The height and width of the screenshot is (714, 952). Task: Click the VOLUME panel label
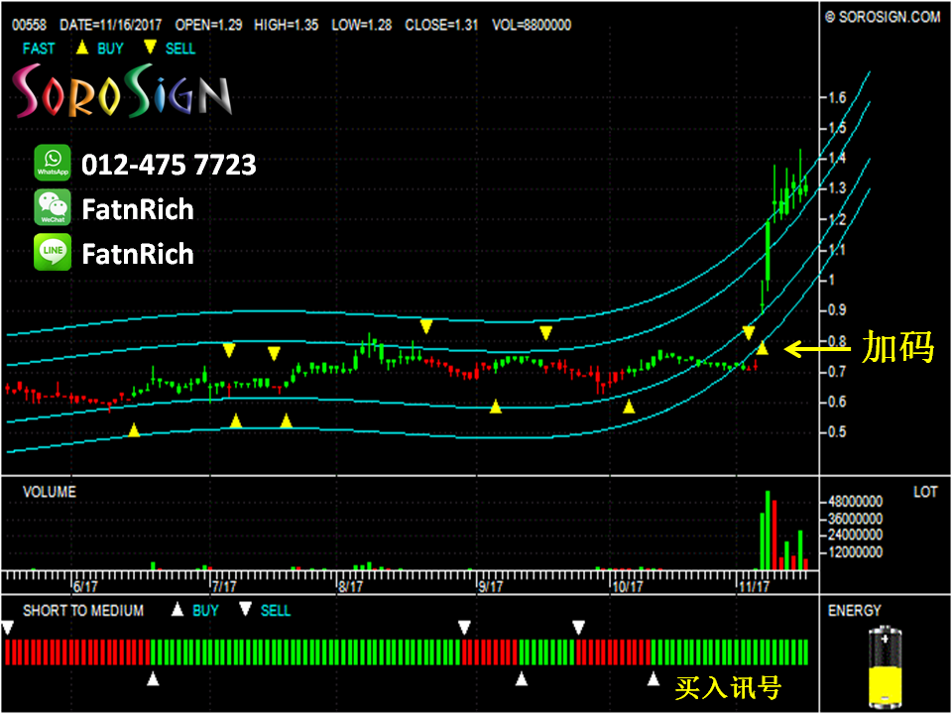pyautogui.click(x=50, y=492)
